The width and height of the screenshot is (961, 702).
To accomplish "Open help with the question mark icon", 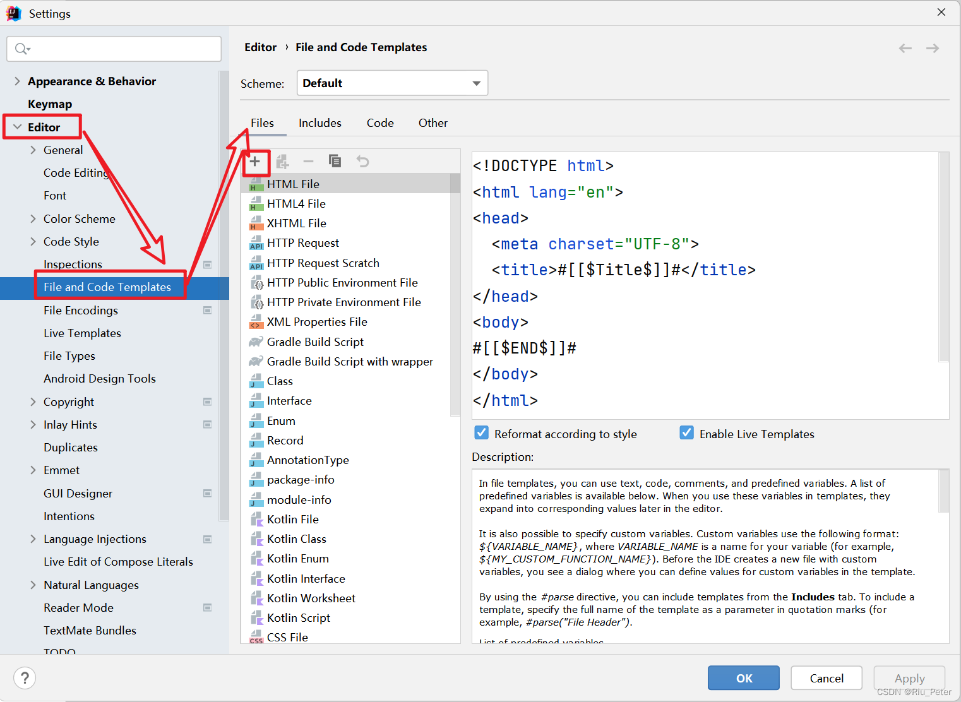I will [x=25, y=678].
